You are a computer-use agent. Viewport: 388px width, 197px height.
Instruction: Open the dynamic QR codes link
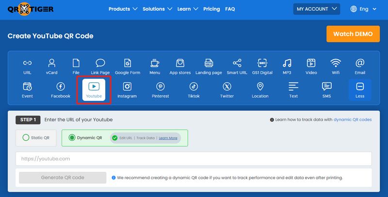coord(353,119)
